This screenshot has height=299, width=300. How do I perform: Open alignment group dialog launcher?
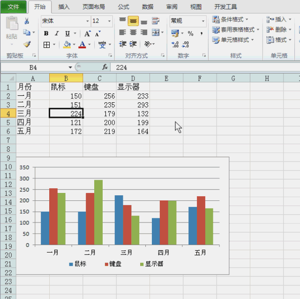click(163, 55)
